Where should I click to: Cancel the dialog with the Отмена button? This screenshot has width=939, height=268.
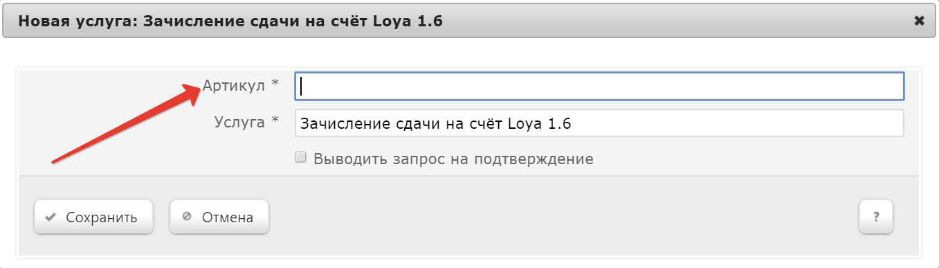pyautogui.click(x=219, y=217)
